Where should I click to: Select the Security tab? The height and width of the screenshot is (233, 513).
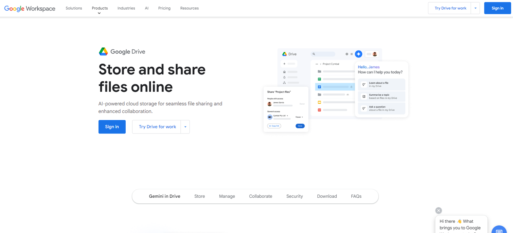[294, 196]
